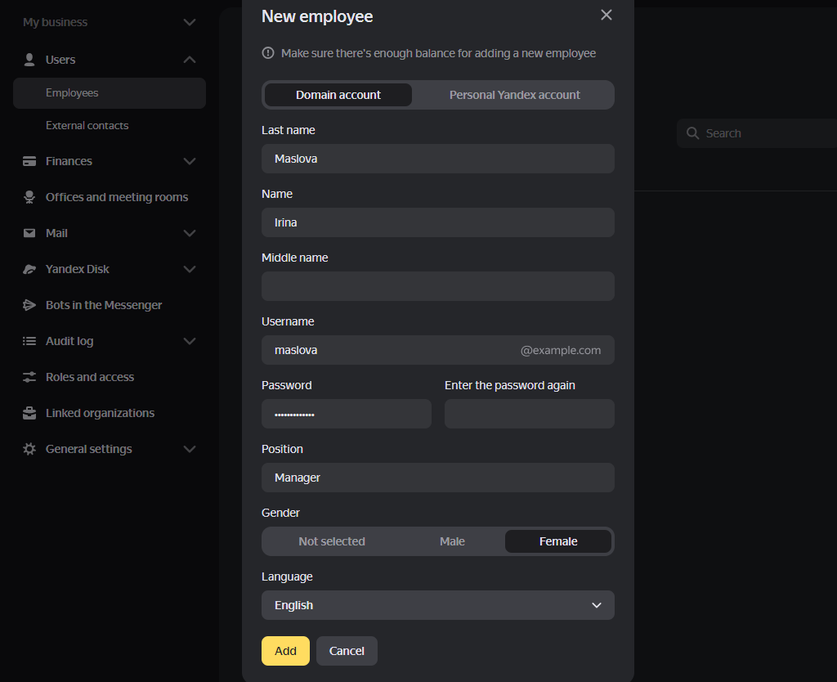Click the Yandex Disk icon

click(x=29, y=269)
